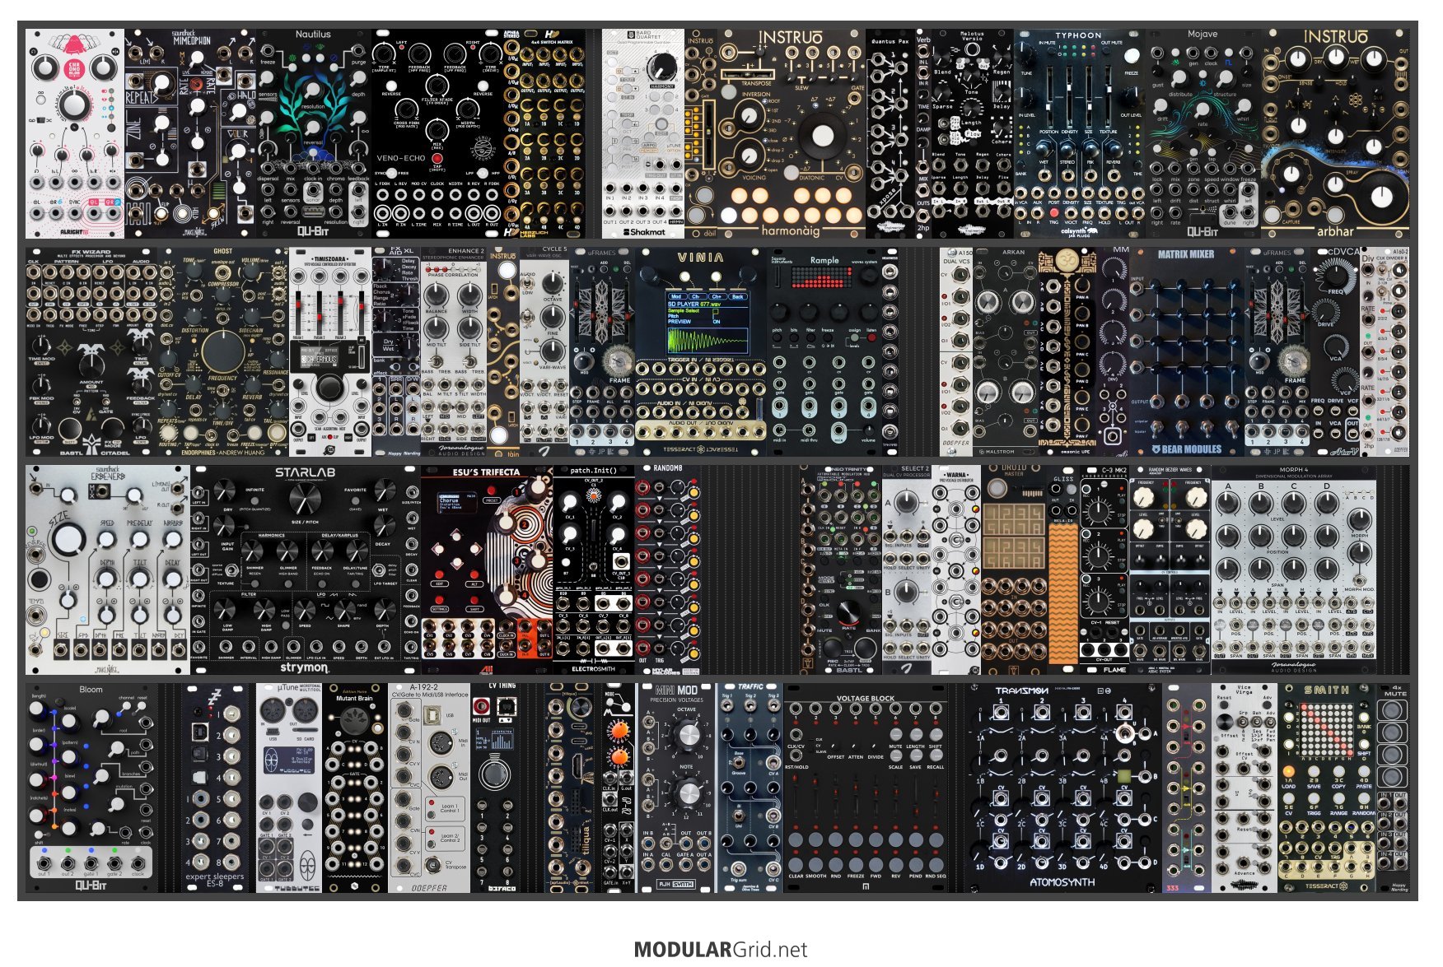Click the MODULARGrid.net logo text

click(x=721, y=950)
